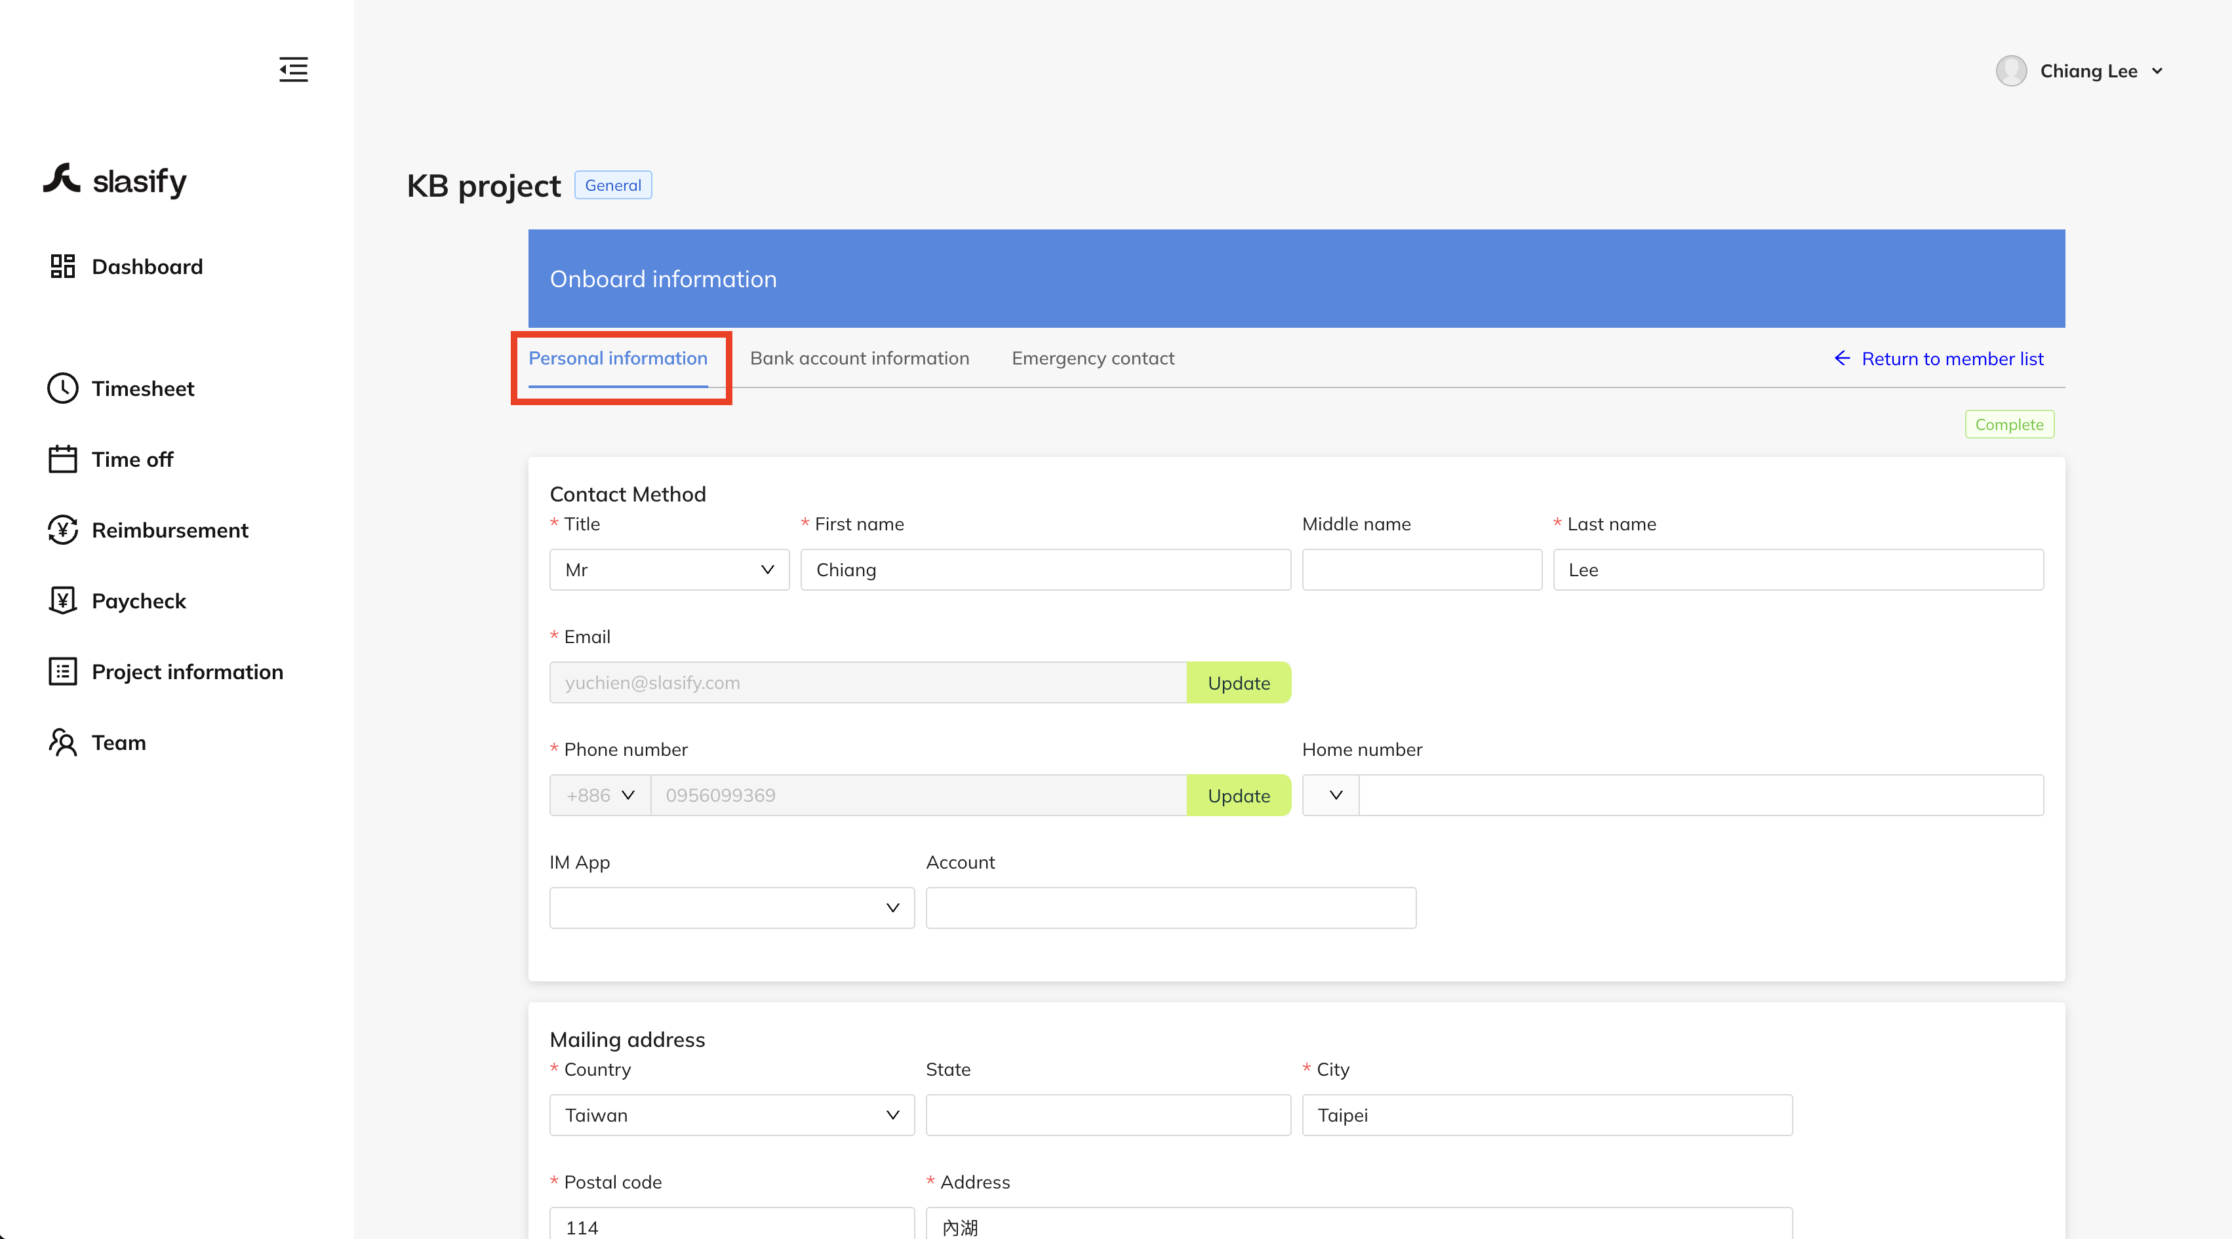The width and height of the screenshot is (2232, 1239).
Task: Click the State input field
Action: 1108,1115
